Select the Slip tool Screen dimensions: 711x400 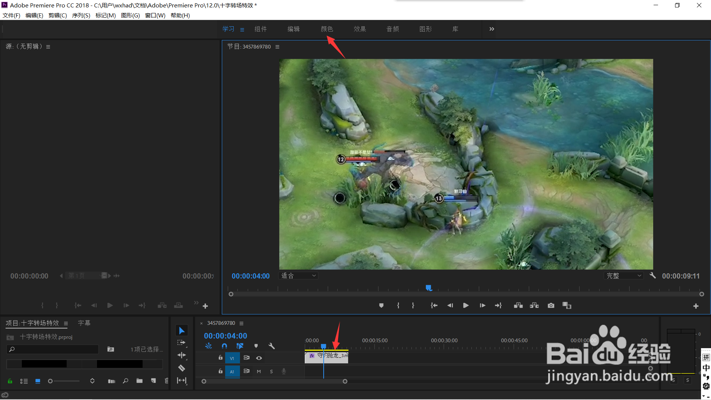pyautogui.click(x=181, y=380)
